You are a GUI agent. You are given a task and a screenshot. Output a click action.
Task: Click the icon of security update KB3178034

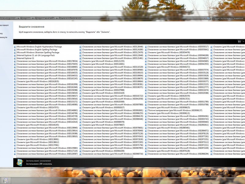[x=15, y=61]
